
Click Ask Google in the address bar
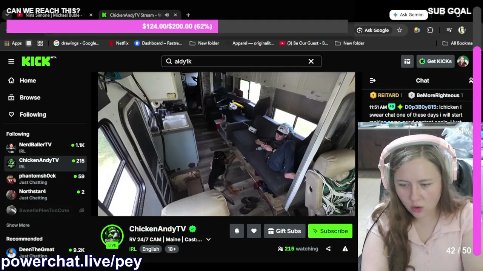[373, 30]
